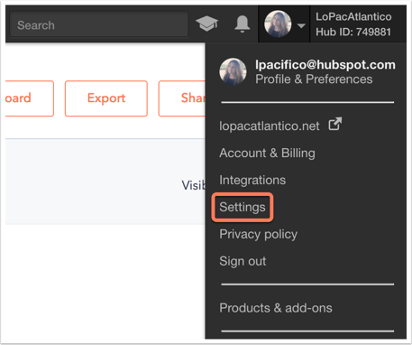Image resolution: width=412 pixels, height=345 pixels.
Task: Visit the lopacatlantico.net link
Action: coord(270,126)
